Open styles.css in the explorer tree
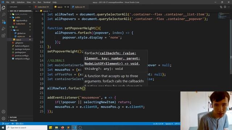 pos(21,36)
